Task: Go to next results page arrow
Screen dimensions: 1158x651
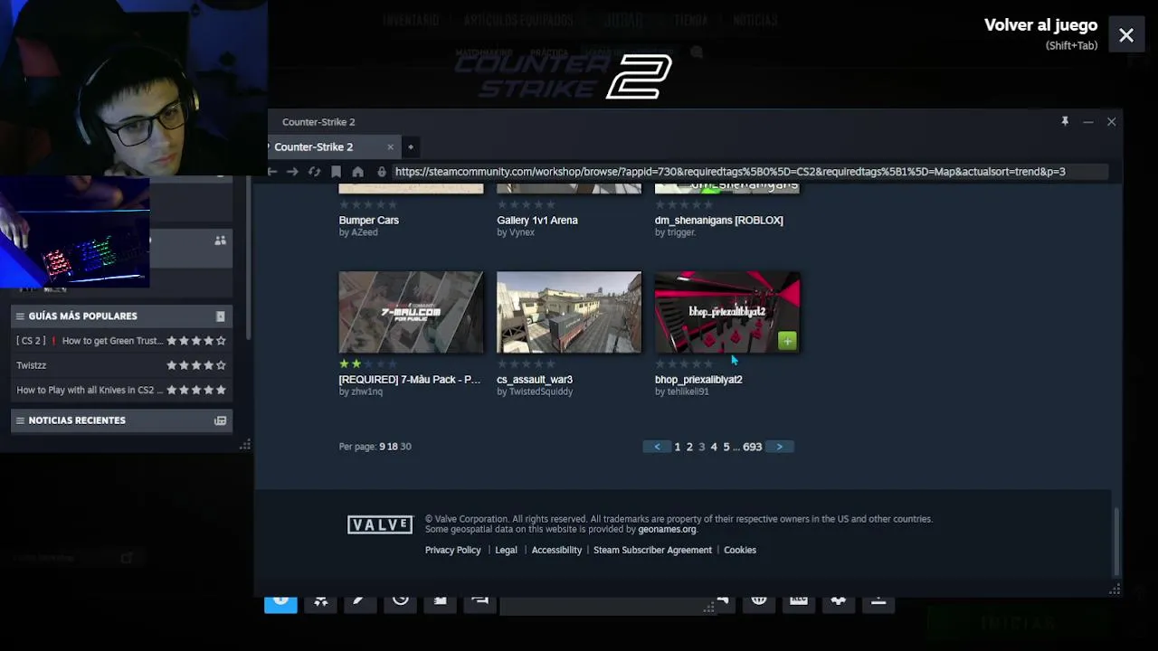Action: [779, 447]
